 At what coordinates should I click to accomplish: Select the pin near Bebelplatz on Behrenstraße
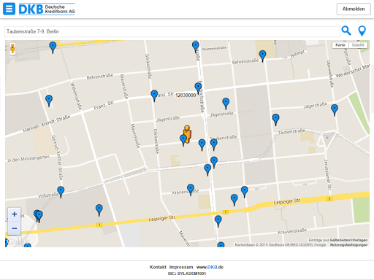tap(262, 56)
